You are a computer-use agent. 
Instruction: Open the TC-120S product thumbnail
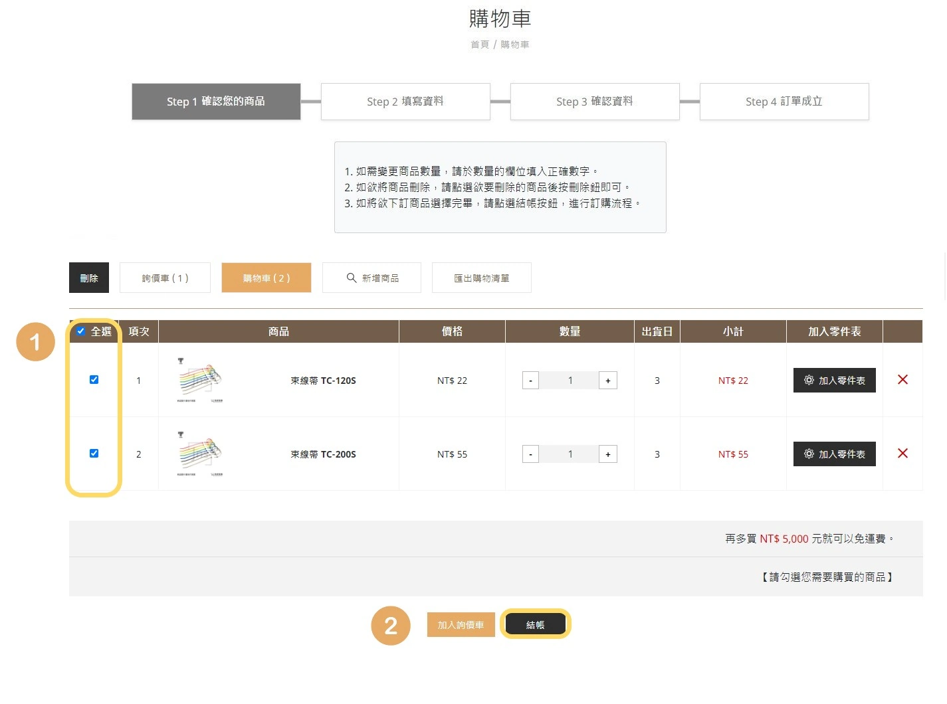pos(199,380)
